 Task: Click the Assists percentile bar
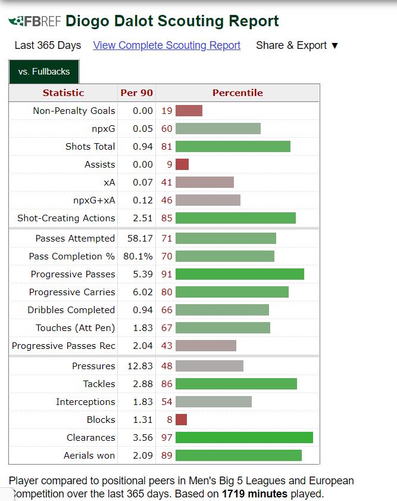pos(182,165)
